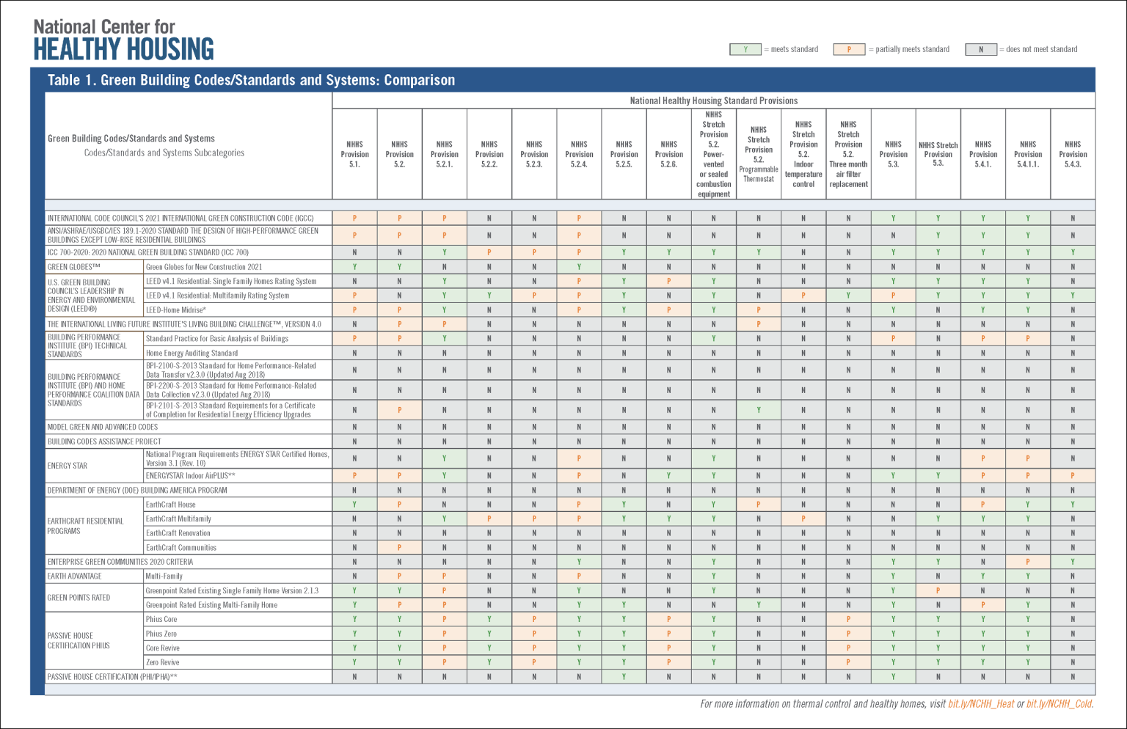1127x729 pixels.
Task: Click 'Standard Practice for Basic Analysis of Buildings'
Action: (217, 339)
